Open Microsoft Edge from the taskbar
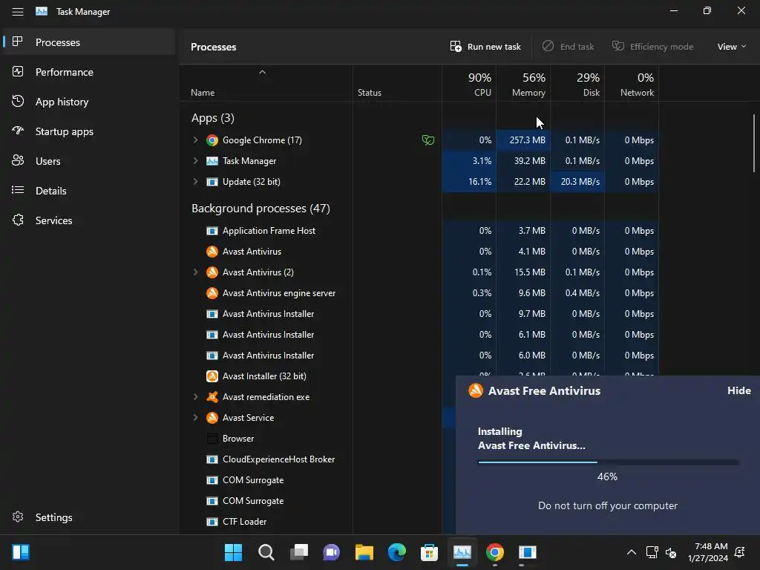 pyautogui.click(x=396, y=552)
